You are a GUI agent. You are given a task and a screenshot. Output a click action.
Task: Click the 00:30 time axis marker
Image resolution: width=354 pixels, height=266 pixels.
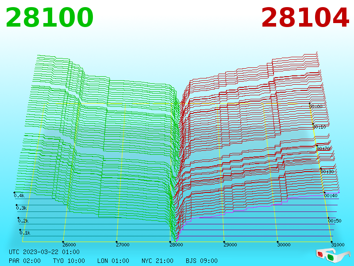[x=327, y=172]
